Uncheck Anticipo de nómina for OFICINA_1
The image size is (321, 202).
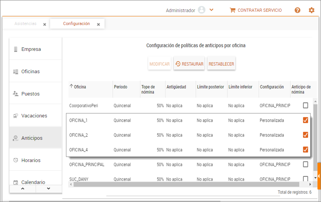point(305,120)
